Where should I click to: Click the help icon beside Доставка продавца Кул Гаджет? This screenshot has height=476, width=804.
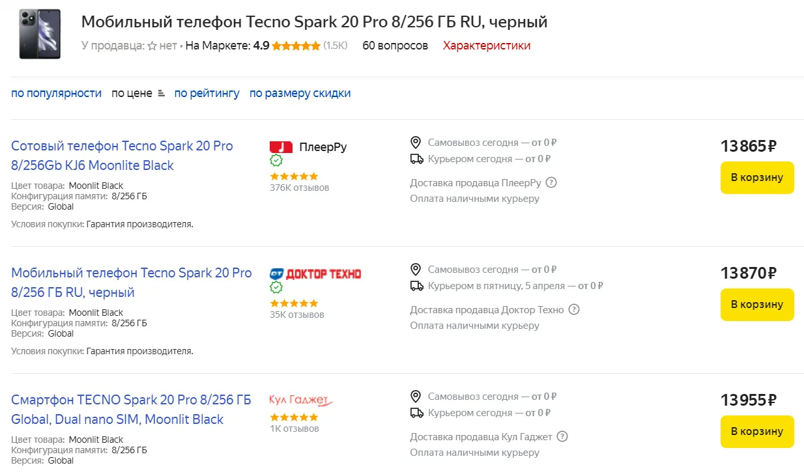(x=562, y=436)
